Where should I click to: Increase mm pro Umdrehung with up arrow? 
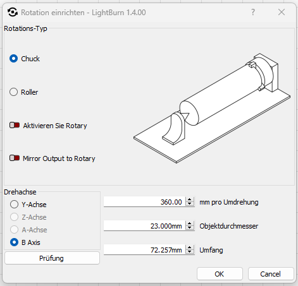[x=190, y=200]
